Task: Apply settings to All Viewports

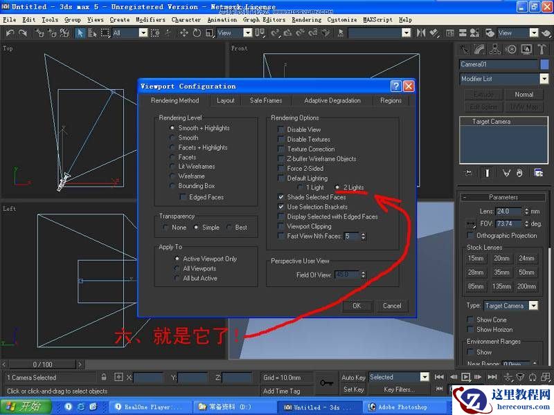Action: (x=177, y=268)
